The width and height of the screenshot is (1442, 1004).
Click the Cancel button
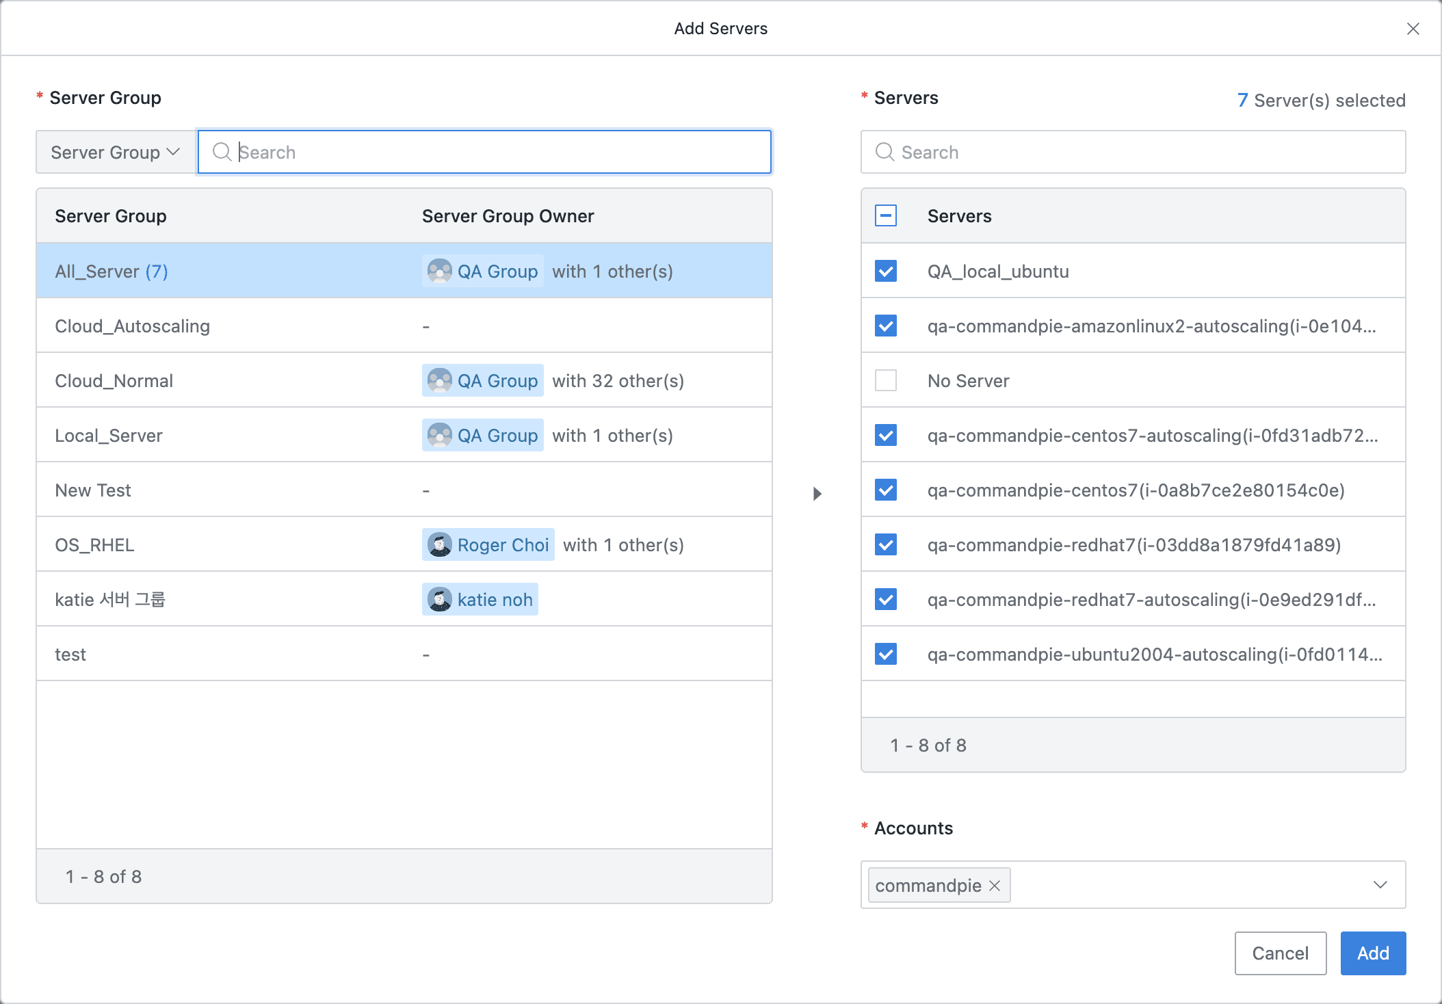click(1280, 953)
